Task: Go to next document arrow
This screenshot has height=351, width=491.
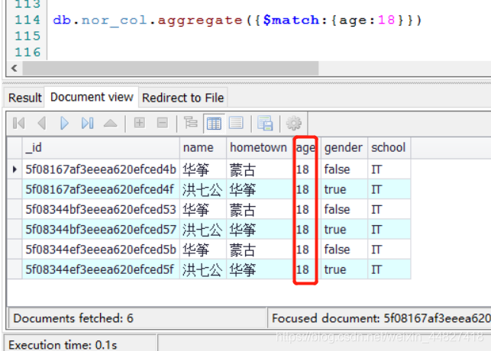Action: click(64, 124)
